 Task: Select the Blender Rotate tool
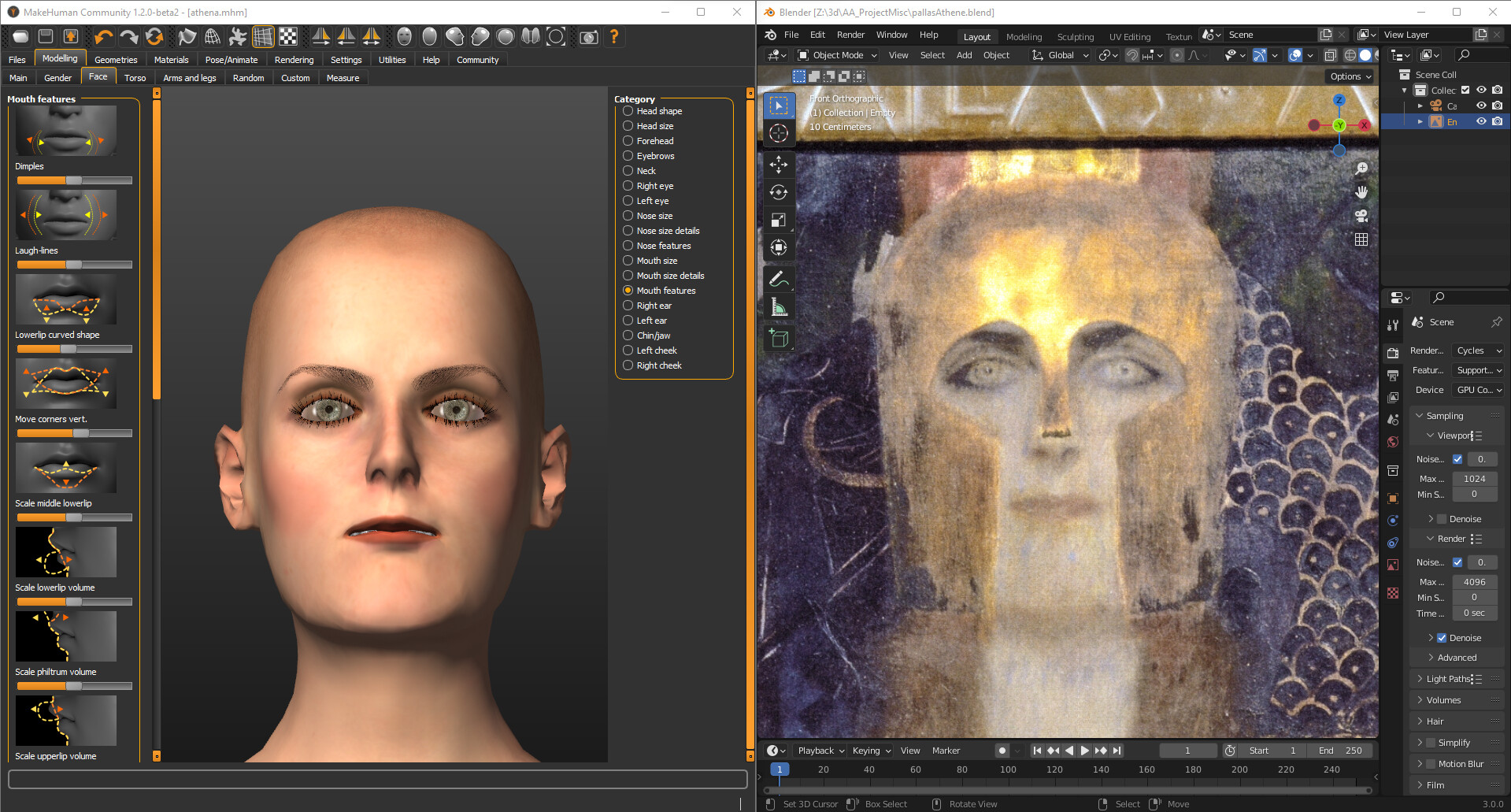click(x=779, y=192)
